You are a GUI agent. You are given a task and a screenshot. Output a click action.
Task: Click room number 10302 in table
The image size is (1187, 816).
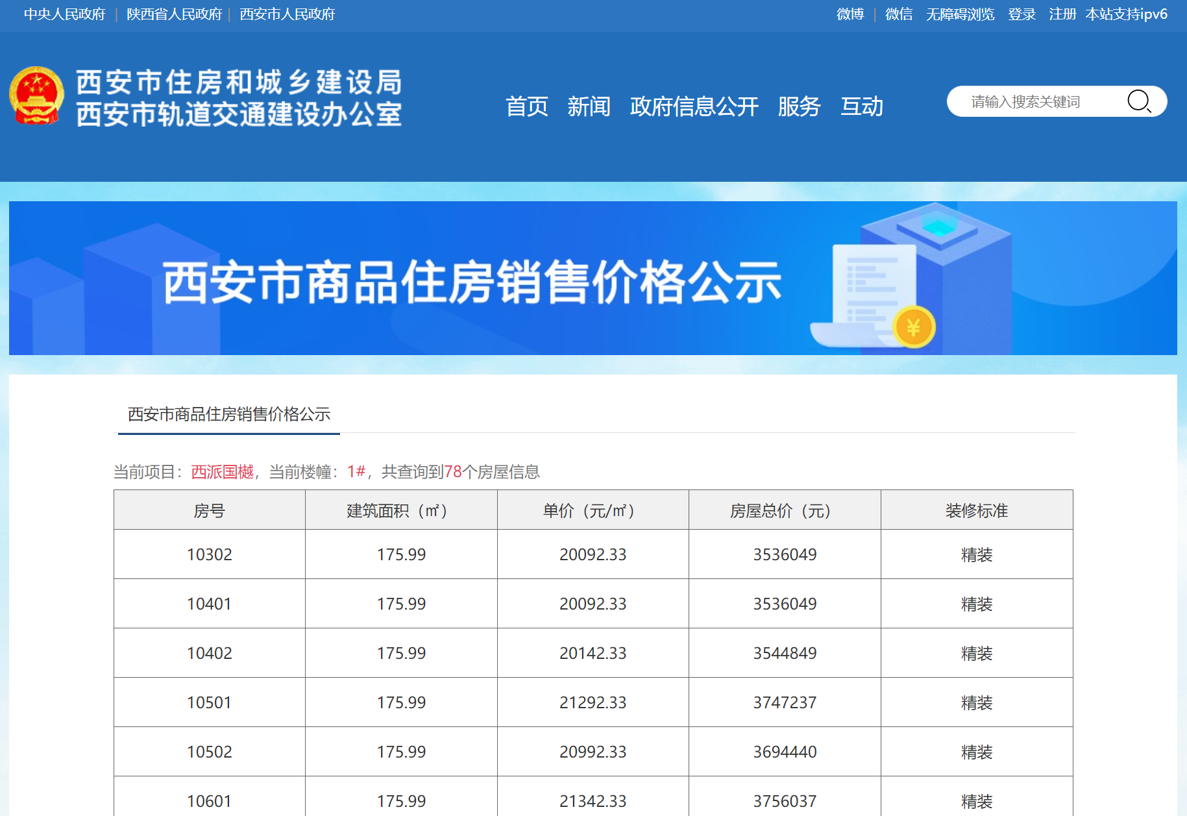pos(209,554)
